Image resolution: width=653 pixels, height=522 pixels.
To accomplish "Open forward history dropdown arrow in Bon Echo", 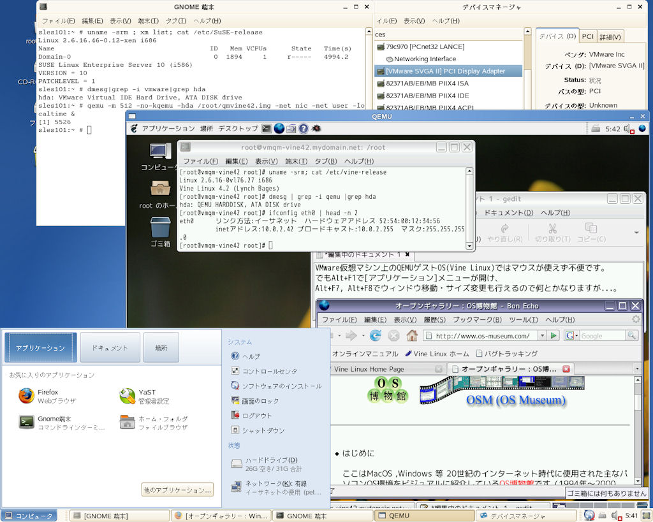I will click(x=363, y=335).
